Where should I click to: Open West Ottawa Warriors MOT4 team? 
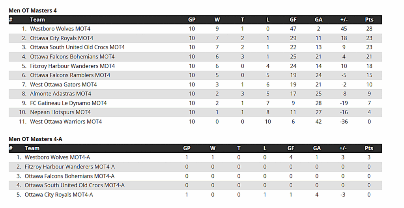66,122
